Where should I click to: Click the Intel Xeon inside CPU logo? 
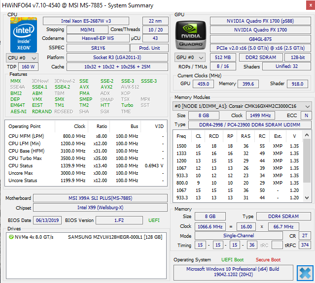pos(24,35)
